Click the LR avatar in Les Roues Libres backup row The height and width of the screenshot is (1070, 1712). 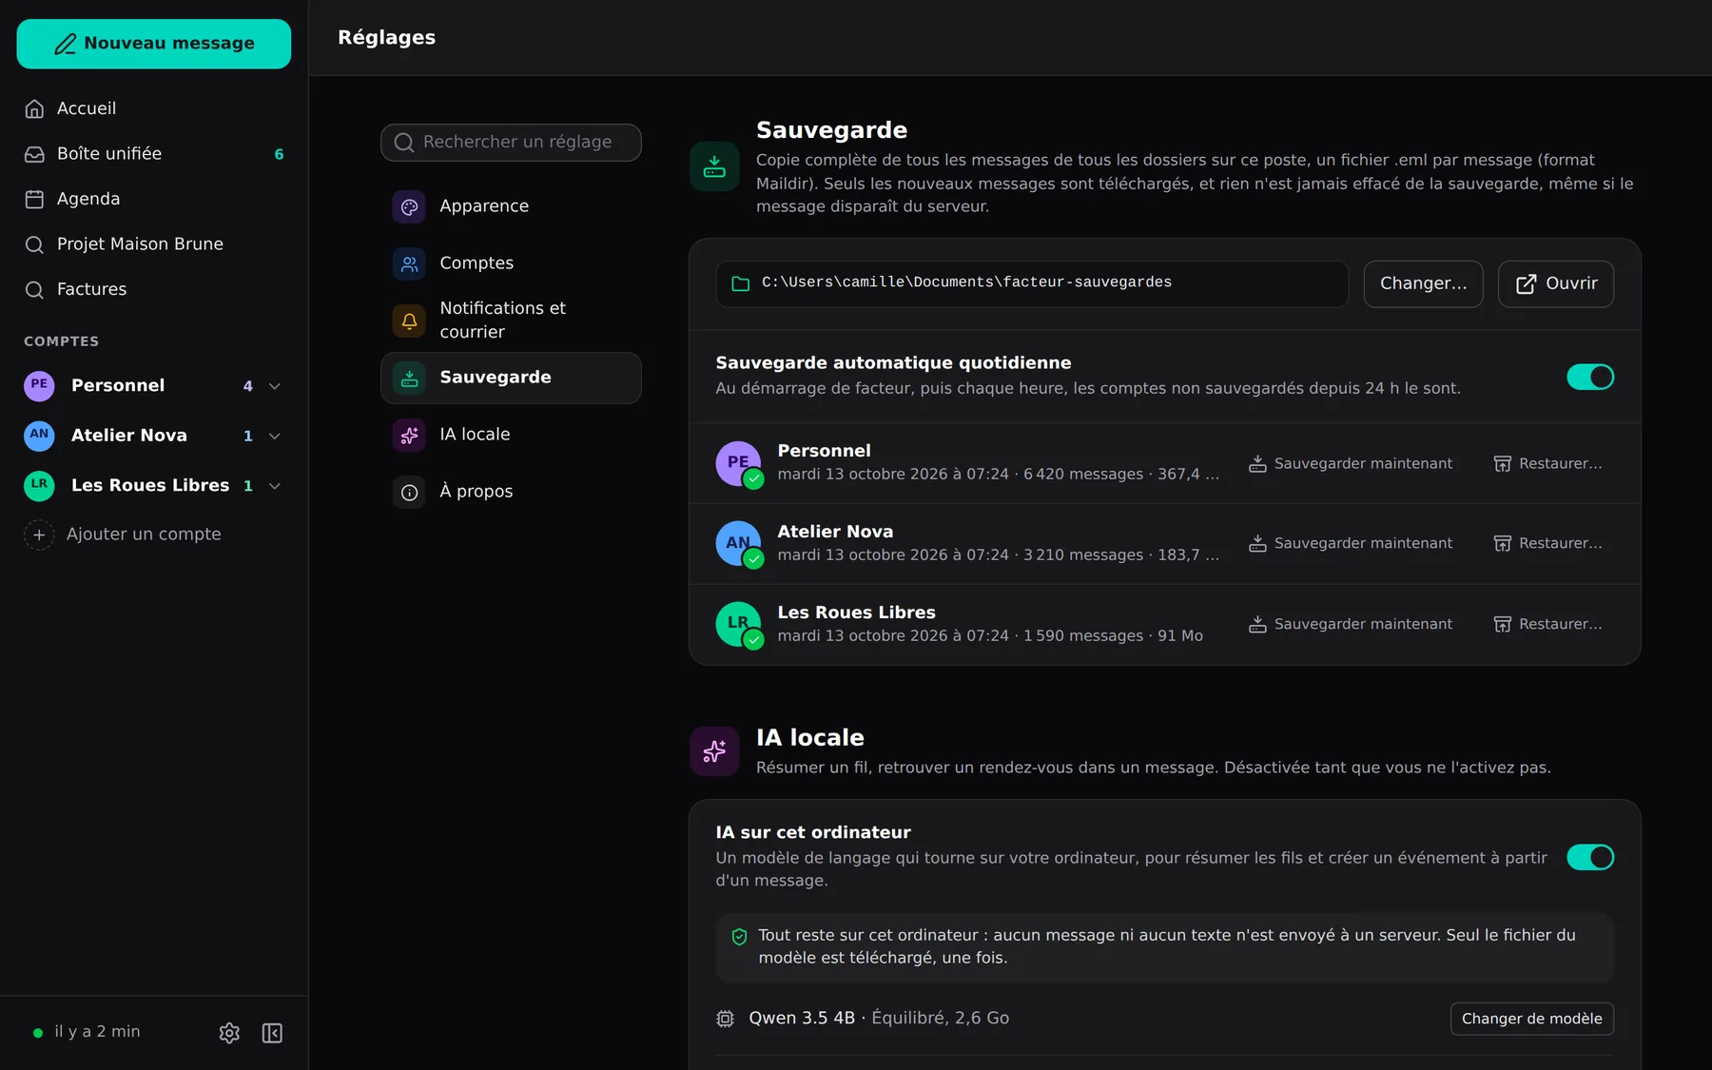tap(738, 625)
